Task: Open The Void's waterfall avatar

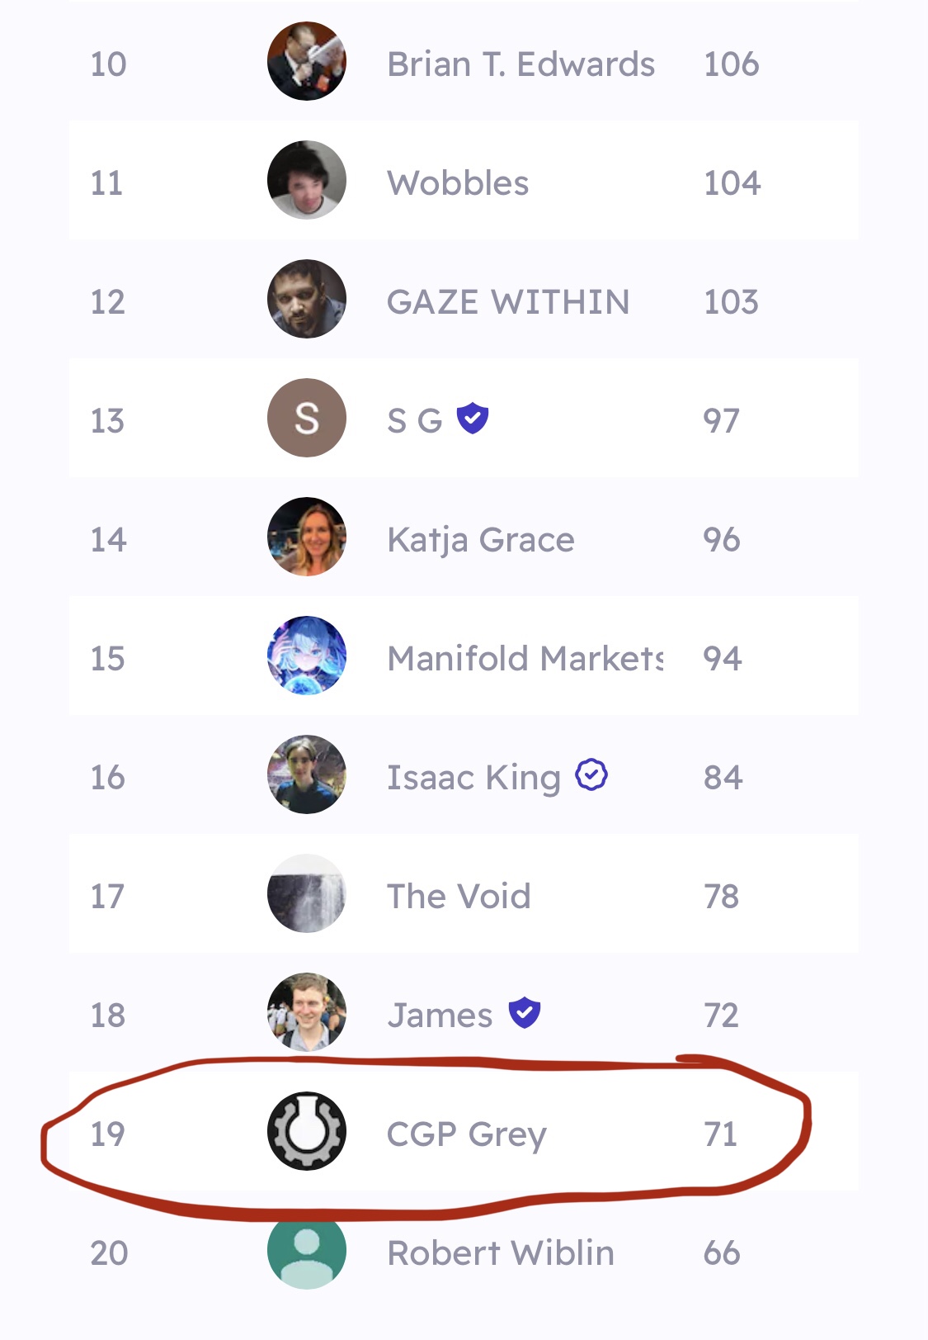Action: pyautogui.click(x=307, y=893)
